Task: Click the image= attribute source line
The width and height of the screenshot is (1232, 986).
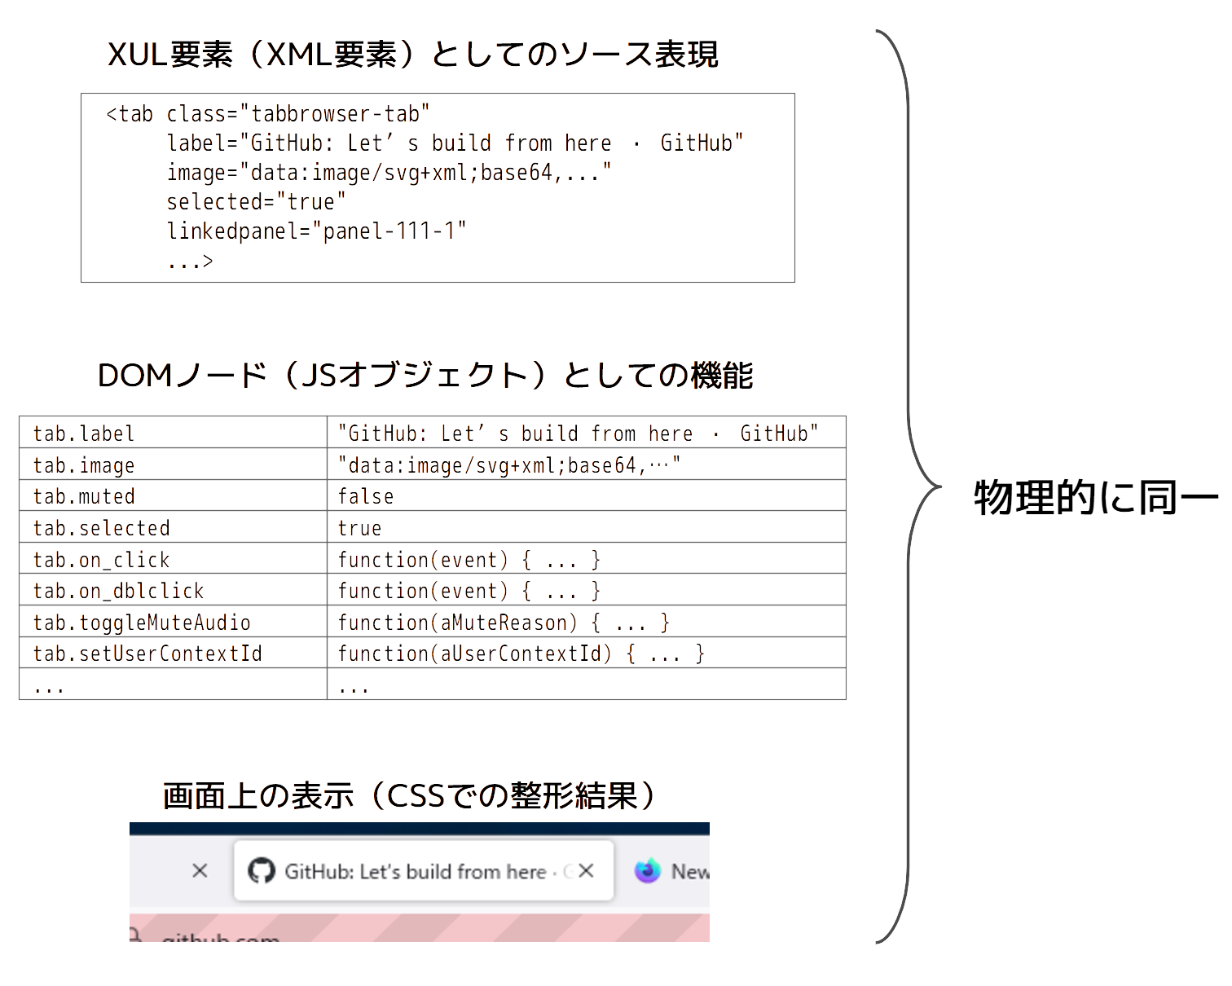Action: point(389,172)
